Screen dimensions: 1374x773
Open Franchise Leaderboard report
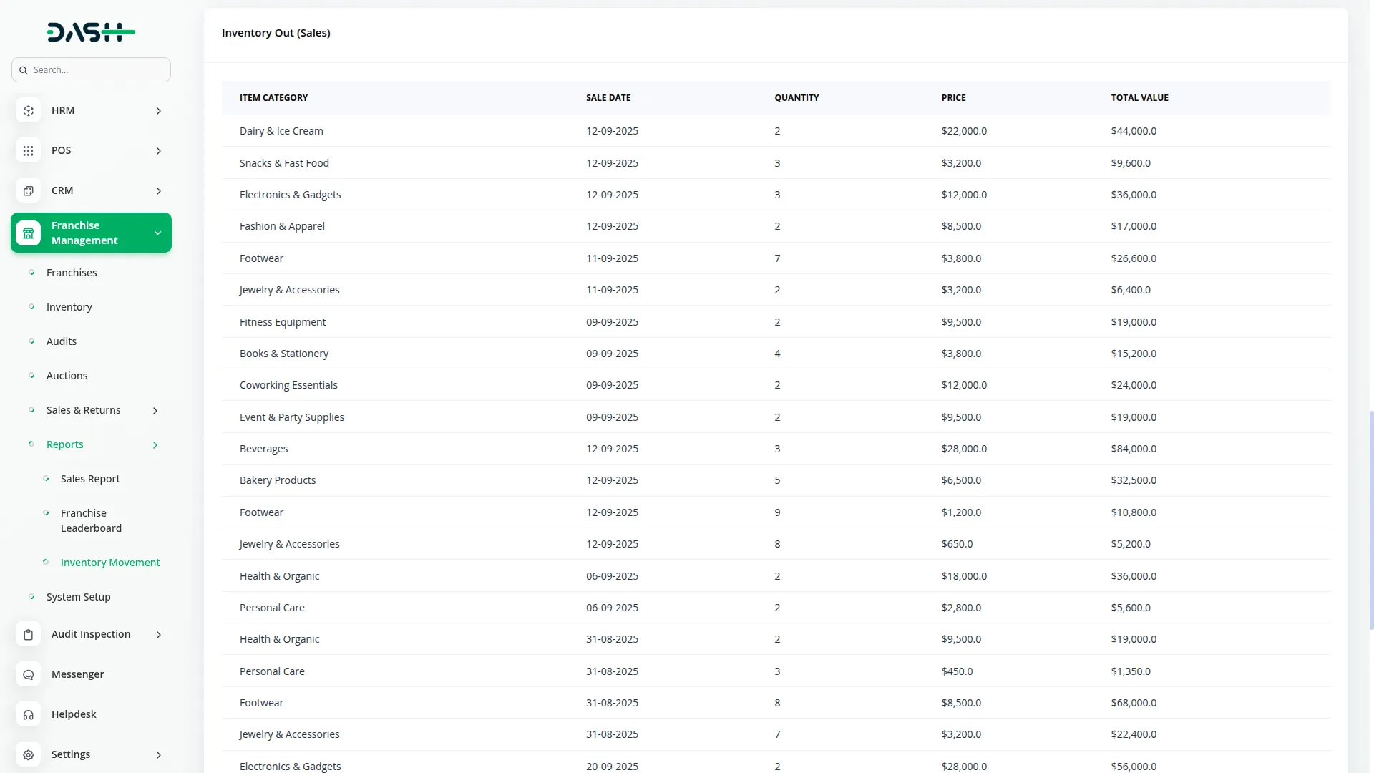click(91, 521)
